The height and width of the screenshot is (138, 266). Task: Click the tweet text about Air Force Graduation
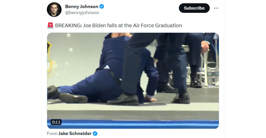(118, 25)
